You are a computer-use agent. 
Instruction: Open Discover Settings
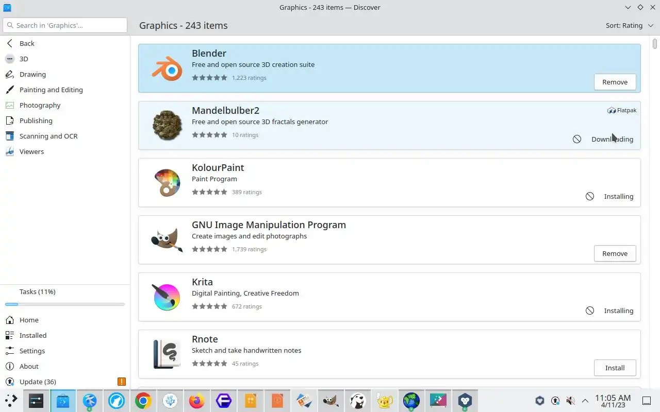point(65,351)
